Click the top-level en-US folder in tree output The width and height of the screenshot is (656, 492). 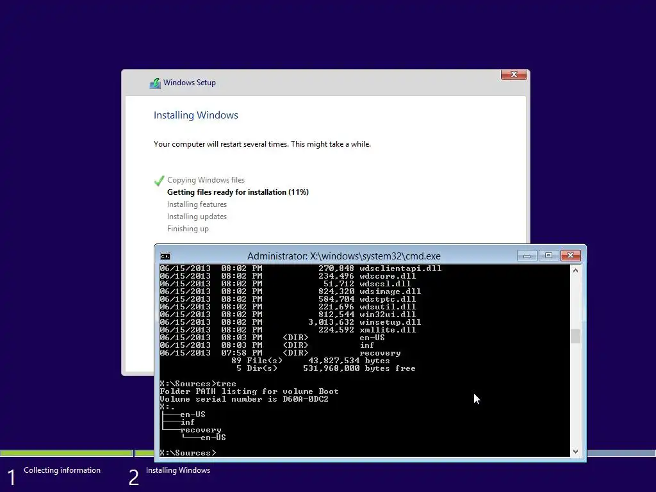pos(192,414)
